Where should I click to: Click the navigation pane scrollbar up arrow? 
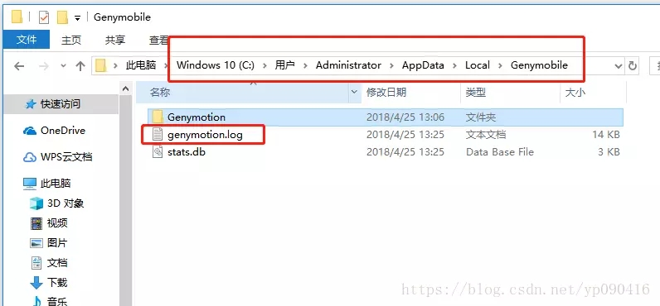point(125,89)
